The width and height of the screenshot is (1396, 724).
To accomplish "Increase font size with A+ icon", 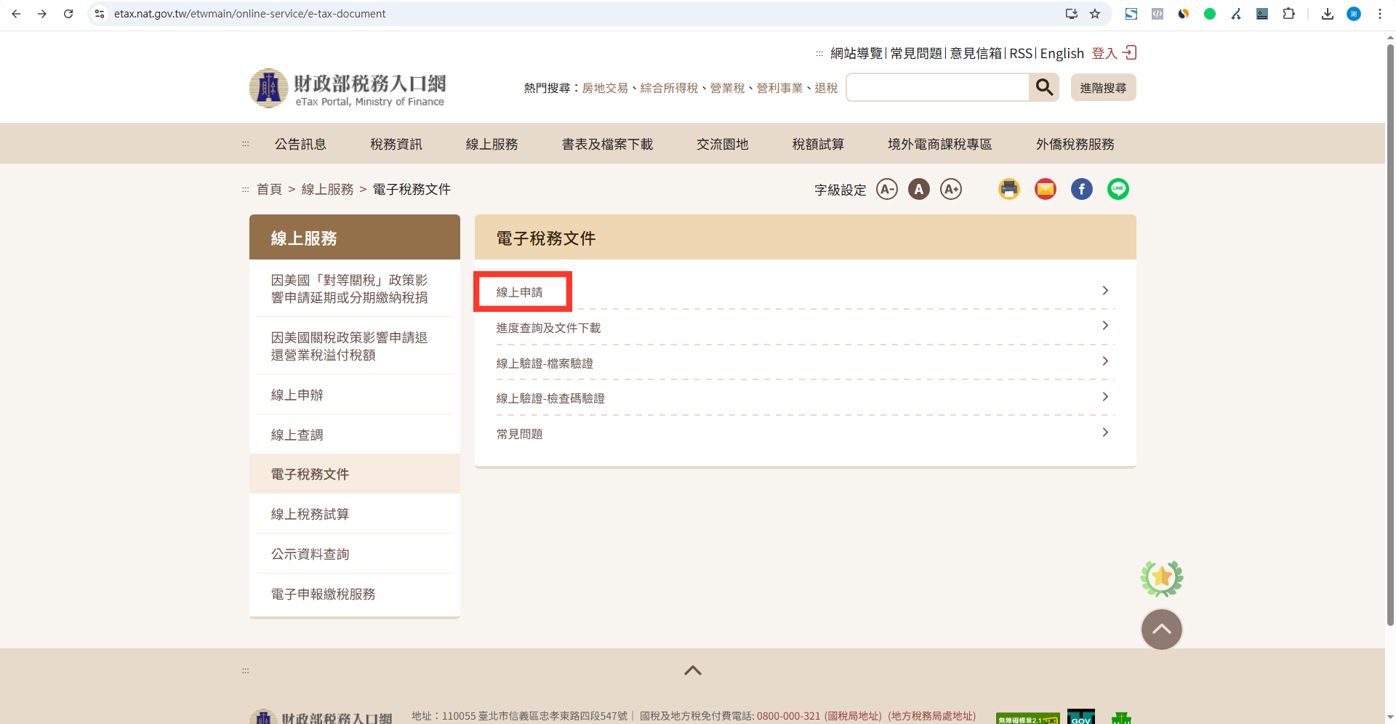I will pos(950,190).
